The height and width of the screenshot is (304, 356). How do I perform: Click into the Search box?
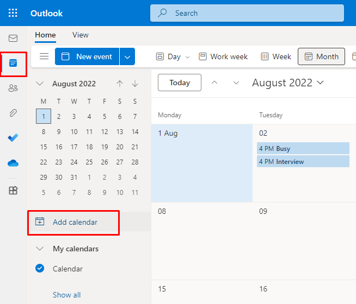[x=247, y=13]
